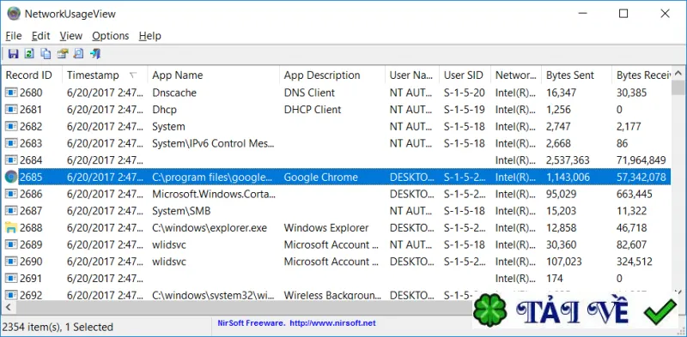Select the Google Chrome description cell
Screen dimensions: 687x337
coord(320,178)
